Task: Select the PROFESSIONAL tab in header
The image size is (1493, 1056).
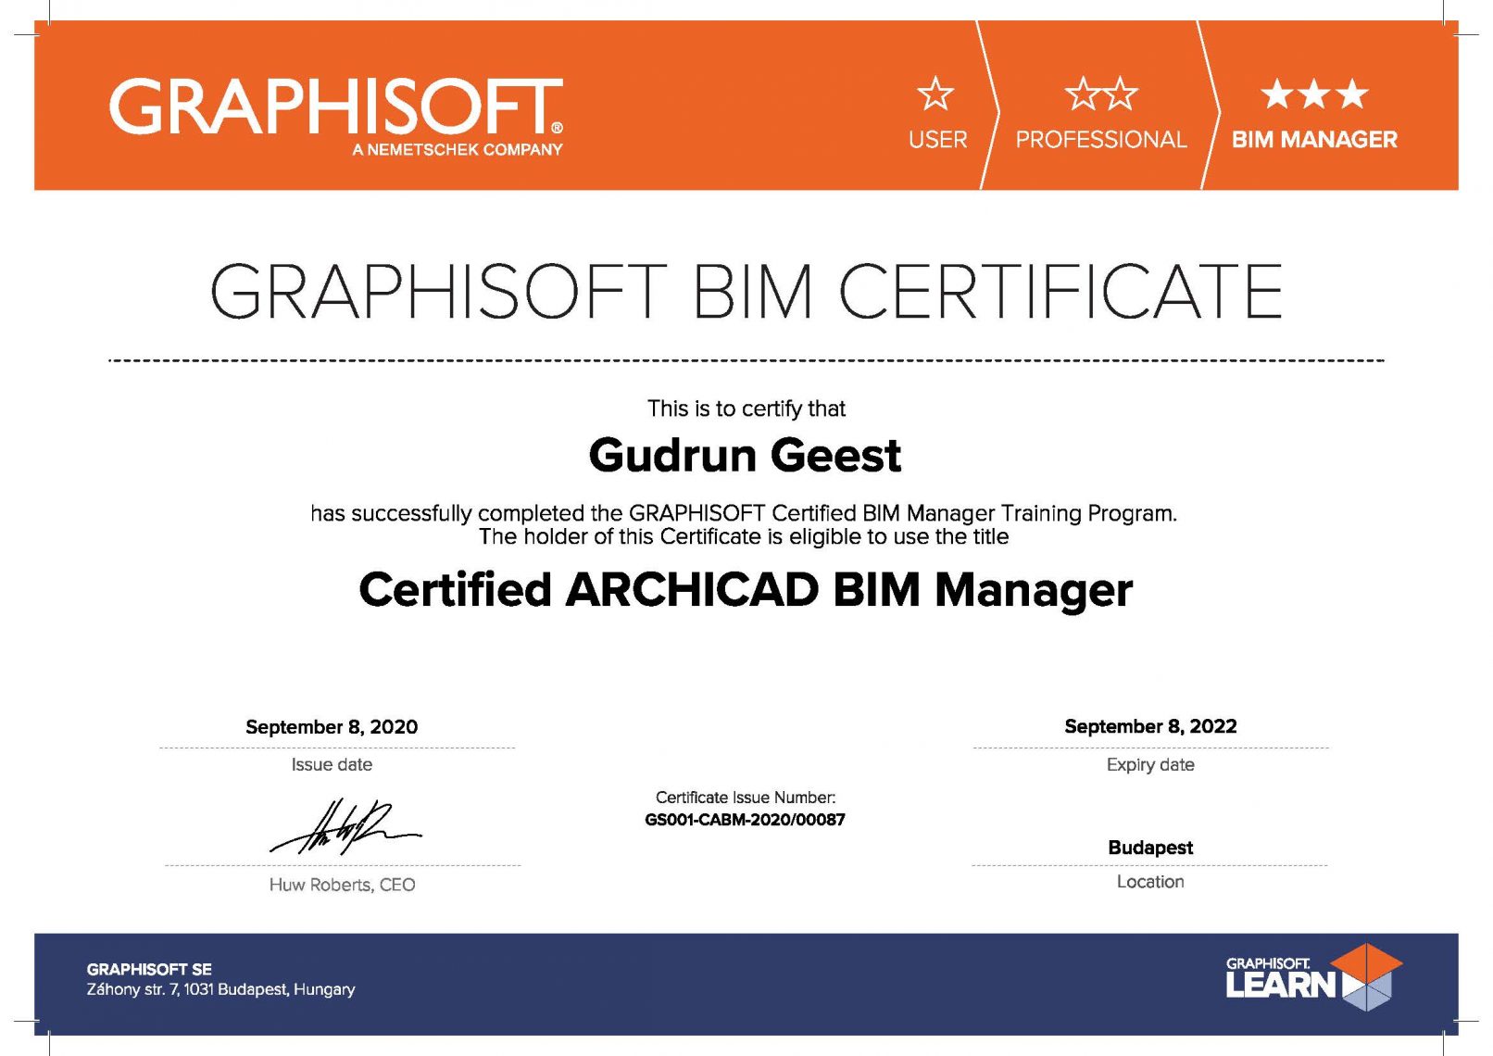Action: point(1100,139)
